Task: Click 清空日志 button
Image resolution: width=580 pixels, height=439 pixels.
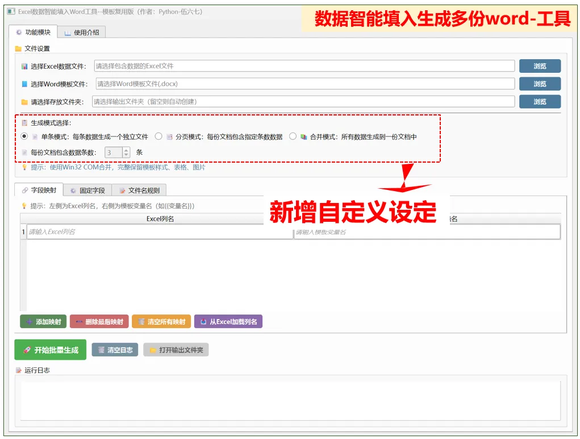Action: [x=115, y=350]
